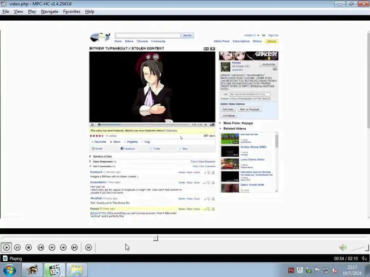Image resolution: width=370 pixels, height=277 pixels.
Task: Click the taskbar clock showing 23:17
Action: click(x=352, y=270)
